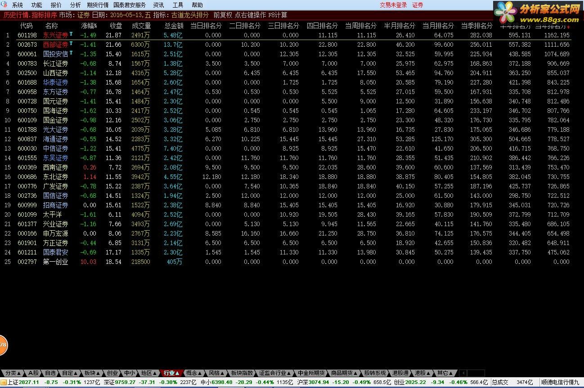Open the 工具 menu
This screenshot has height=388, width=584.
pos(178,5)
